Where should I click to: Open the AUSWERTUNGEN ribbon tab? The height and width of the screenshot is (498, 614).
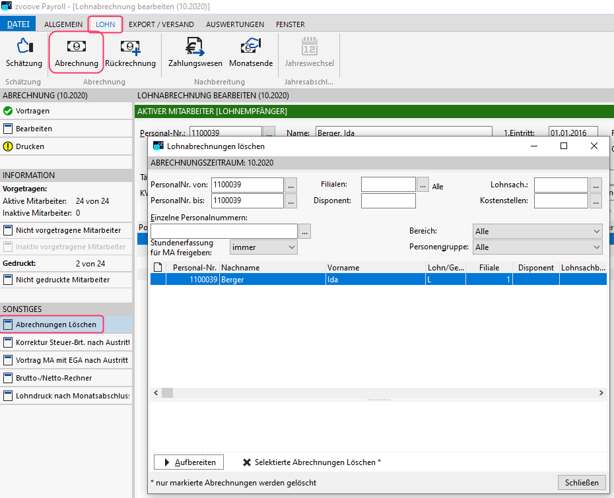pyautogui.click(x=234, y=24)
